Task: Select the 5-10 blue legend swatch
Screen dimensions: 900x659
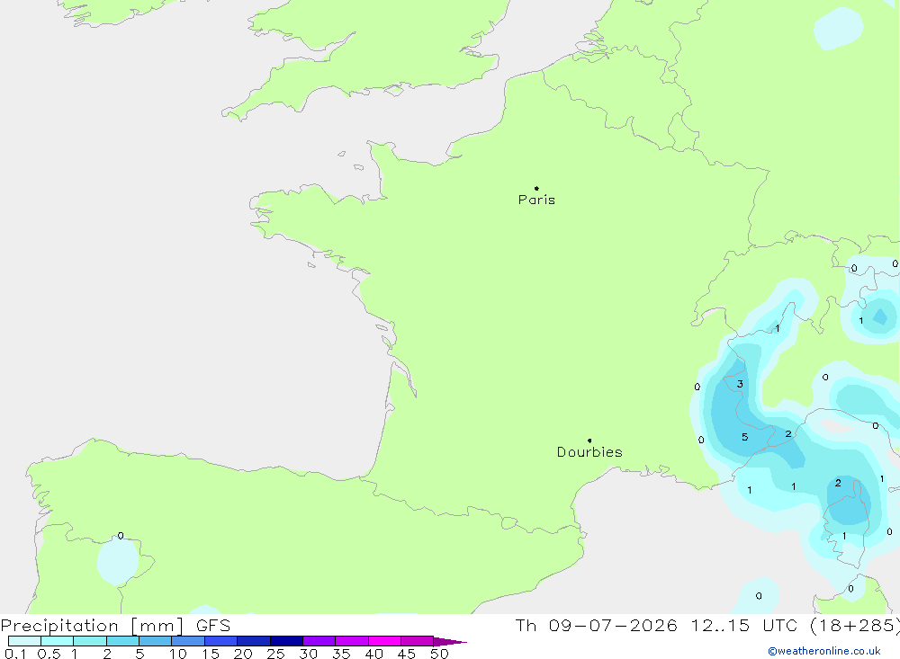Action: [x=155, y=641]
